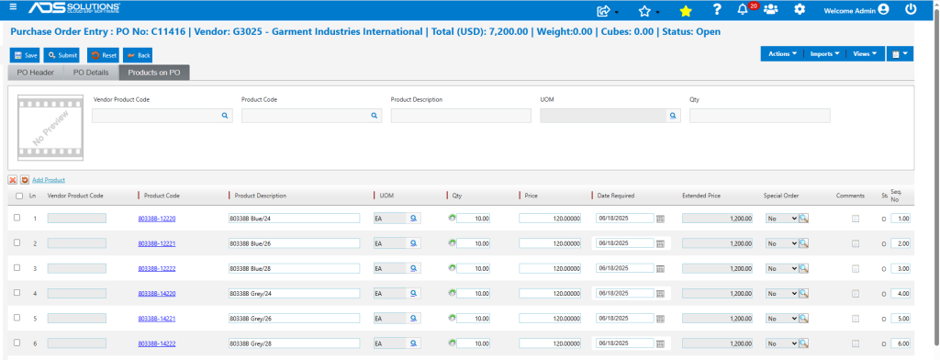
Task: Click the Back button
Action: click(x=138, y=55)
